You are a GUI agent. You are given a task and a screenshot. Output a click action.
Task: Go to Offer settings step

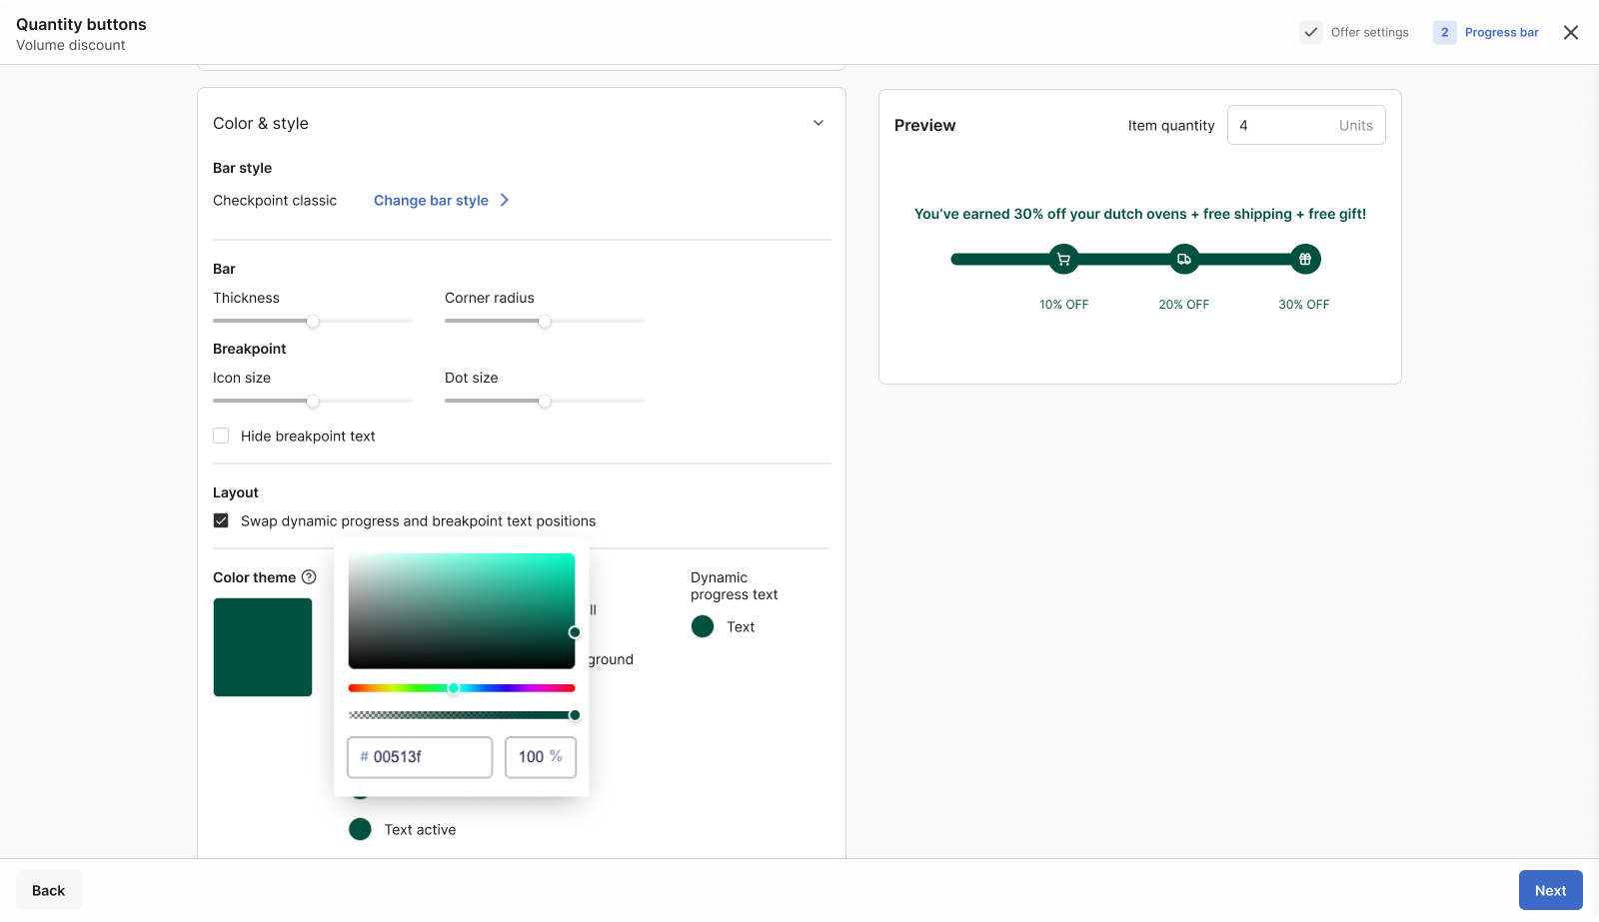[1369, 33]
